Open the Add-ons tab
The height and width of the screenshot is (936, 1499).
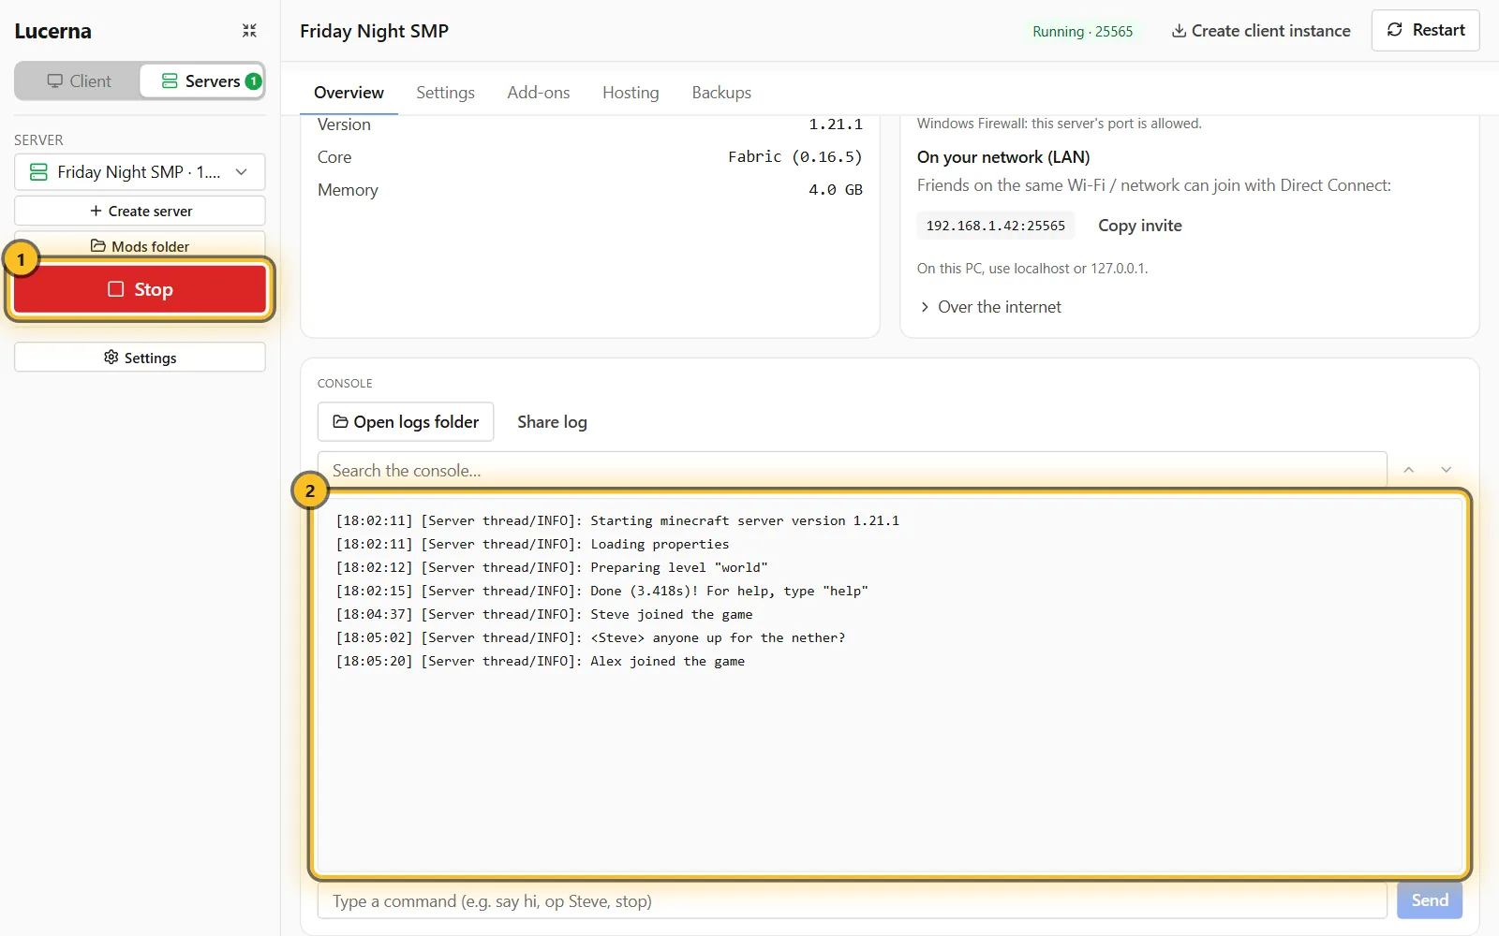coord(539,93)
